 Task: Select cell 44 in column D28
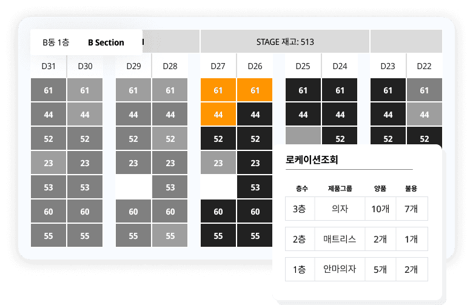170,114
